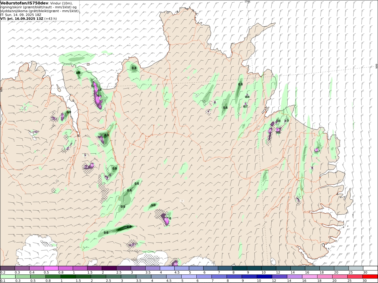Viewport: 378px width, 283px height.
Task: Click the '1.4' precipitation value on map
Action: (x=78, y=73)
